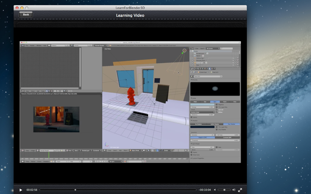Image resolution: width=311 pixels, height=194 pixels.
Task: Switch lamp type to Hemi
Action: click(x=225, y=102)
